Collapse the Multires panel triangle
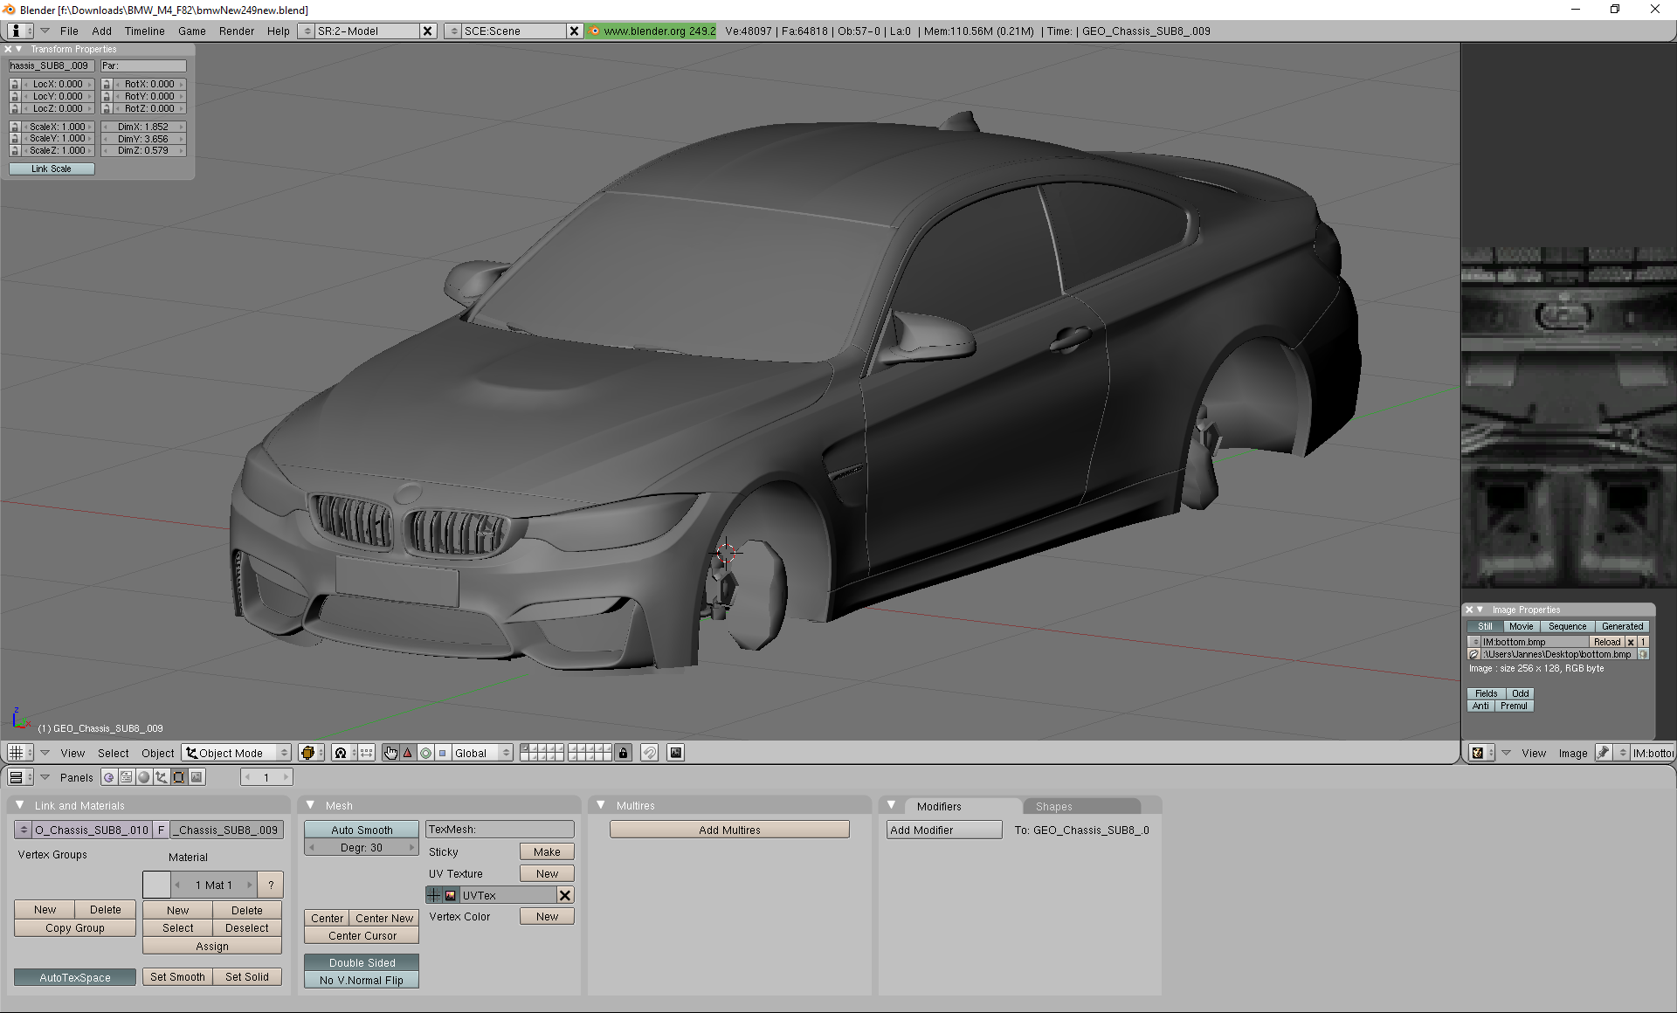The width and height of the screenshot is (1677, 1013). [601, 805]
